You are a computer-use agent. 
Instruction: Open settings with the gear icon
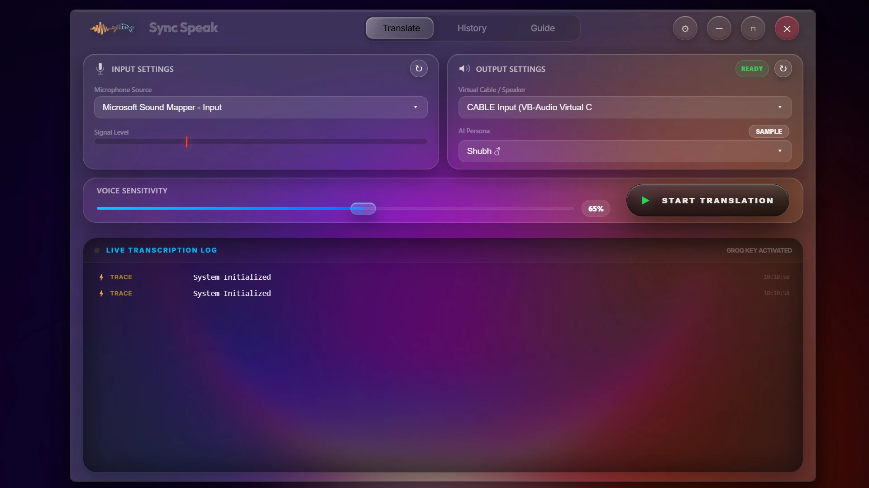pyautogui.click(x=685, y=28)
